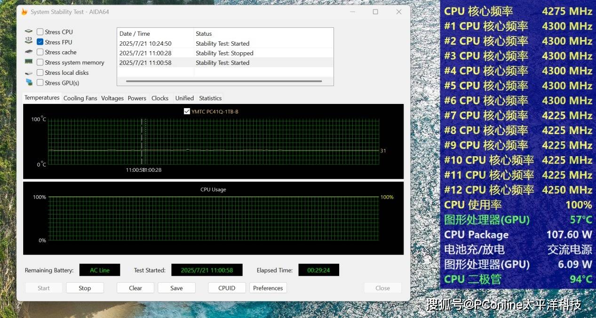The image size is (596, 318).
Task: Click the CPU chip icon beside Stress CPU
Action: click(x=29, y=32)
